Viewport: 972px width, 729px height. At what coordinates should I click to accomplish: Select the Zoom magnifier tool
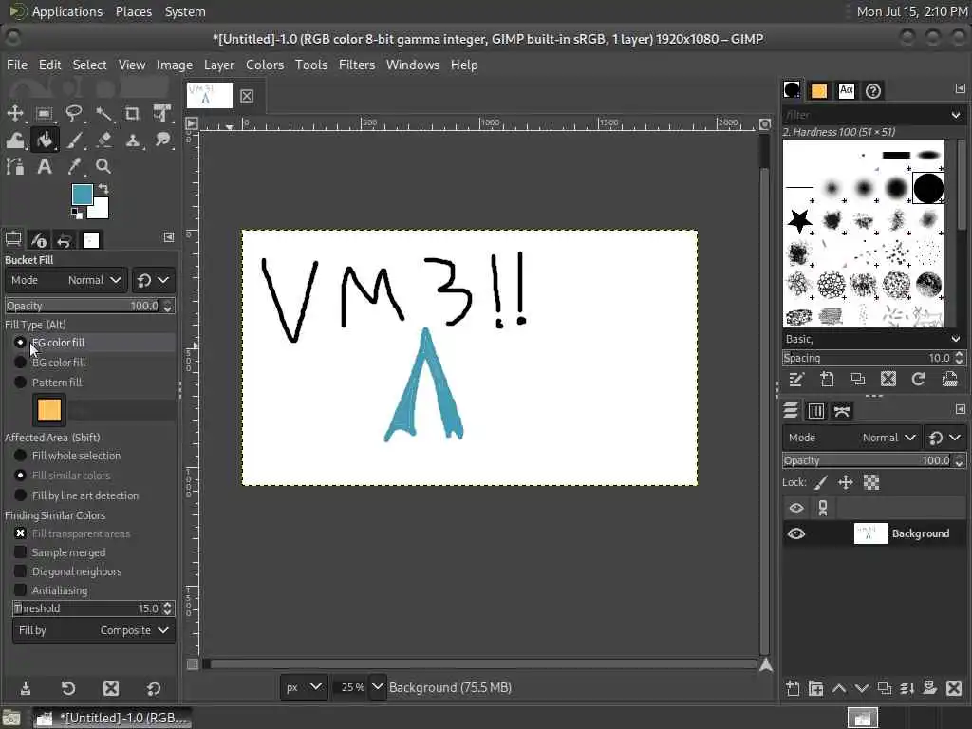pos(103,166)
